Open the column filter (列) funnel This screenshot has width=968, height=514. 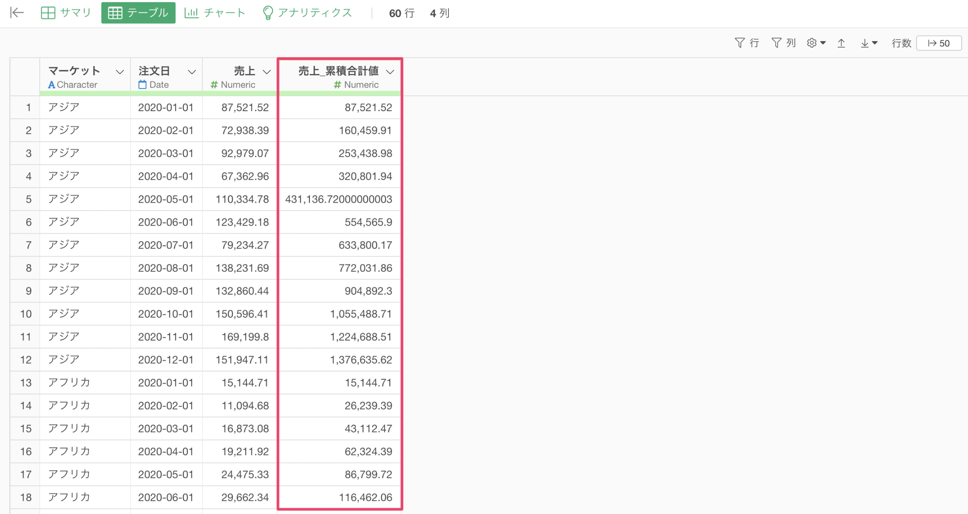[x=784, y=43]
